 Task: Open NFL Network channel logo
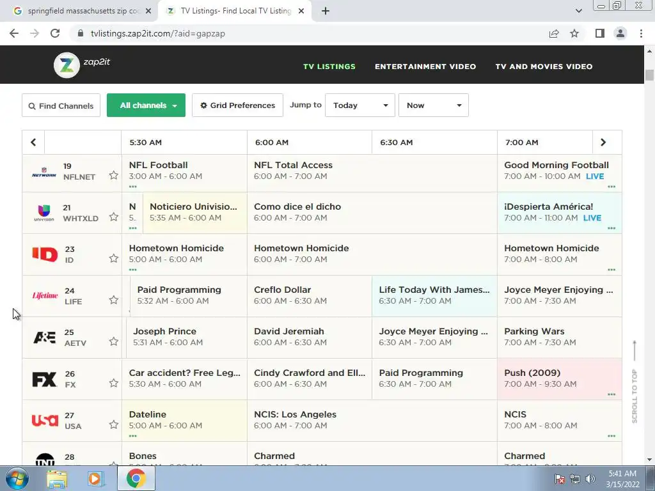(44, 172)
